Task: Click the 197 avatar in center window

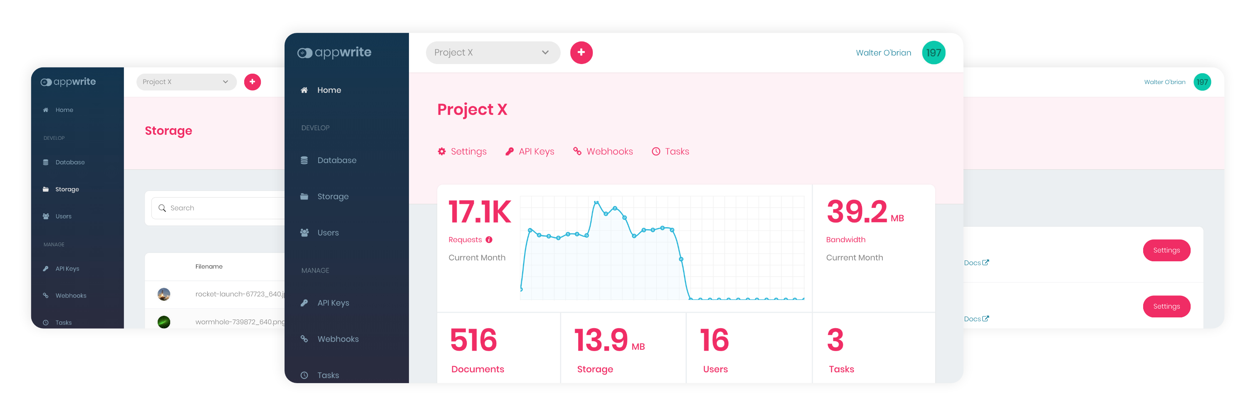Action: 933,52
